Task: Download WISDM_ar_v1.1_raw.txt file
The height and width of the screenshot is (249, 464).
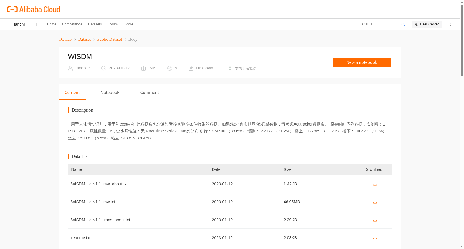Action: tap(375, 202)
